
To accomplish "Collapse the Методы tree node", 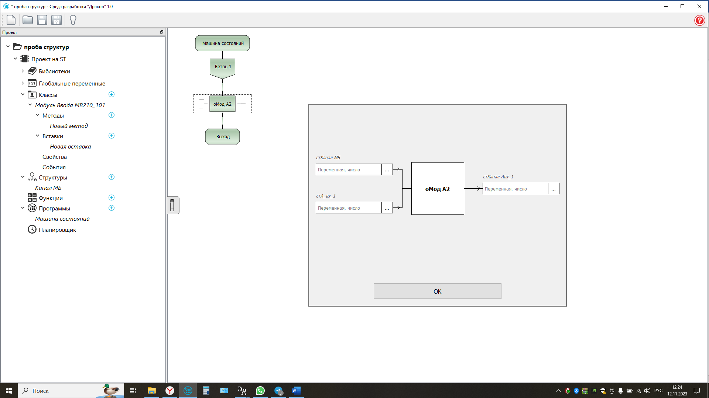I will tap(37, 115).
